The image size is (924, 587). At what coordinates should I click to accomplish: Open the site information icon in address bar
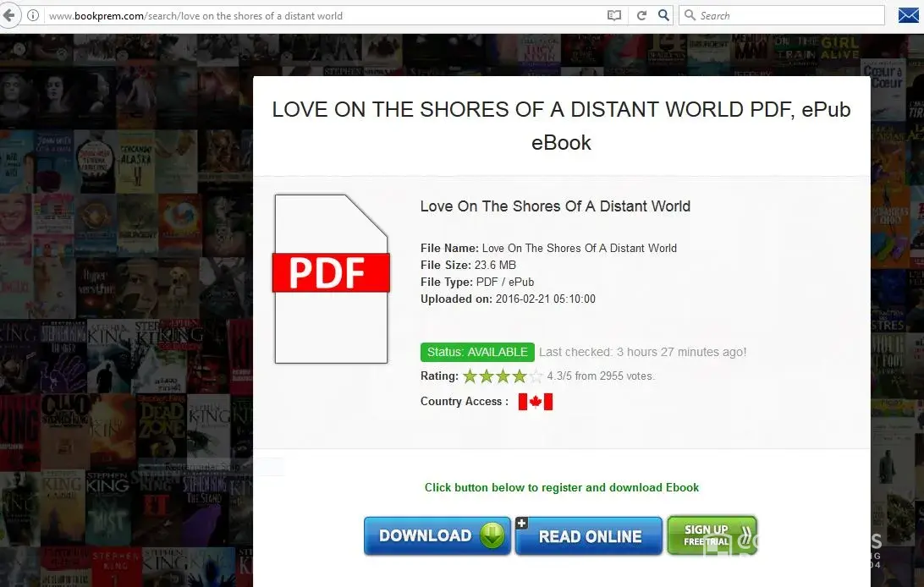tap(33, 16)
